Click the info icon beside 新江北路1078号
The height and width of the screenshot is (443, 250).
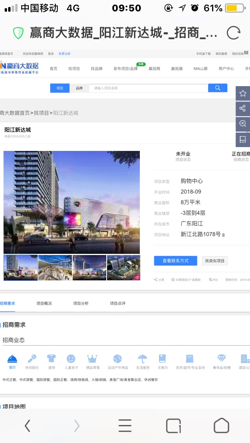click(223, 235)
